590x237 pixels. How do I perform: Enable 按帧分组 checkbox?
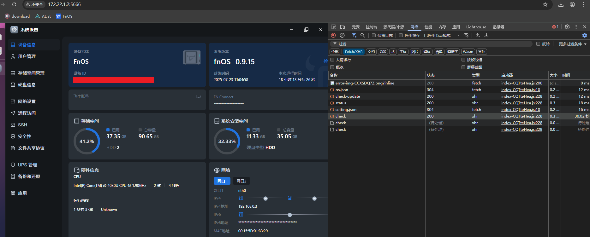pyautogui.click(x=463, y=60)
